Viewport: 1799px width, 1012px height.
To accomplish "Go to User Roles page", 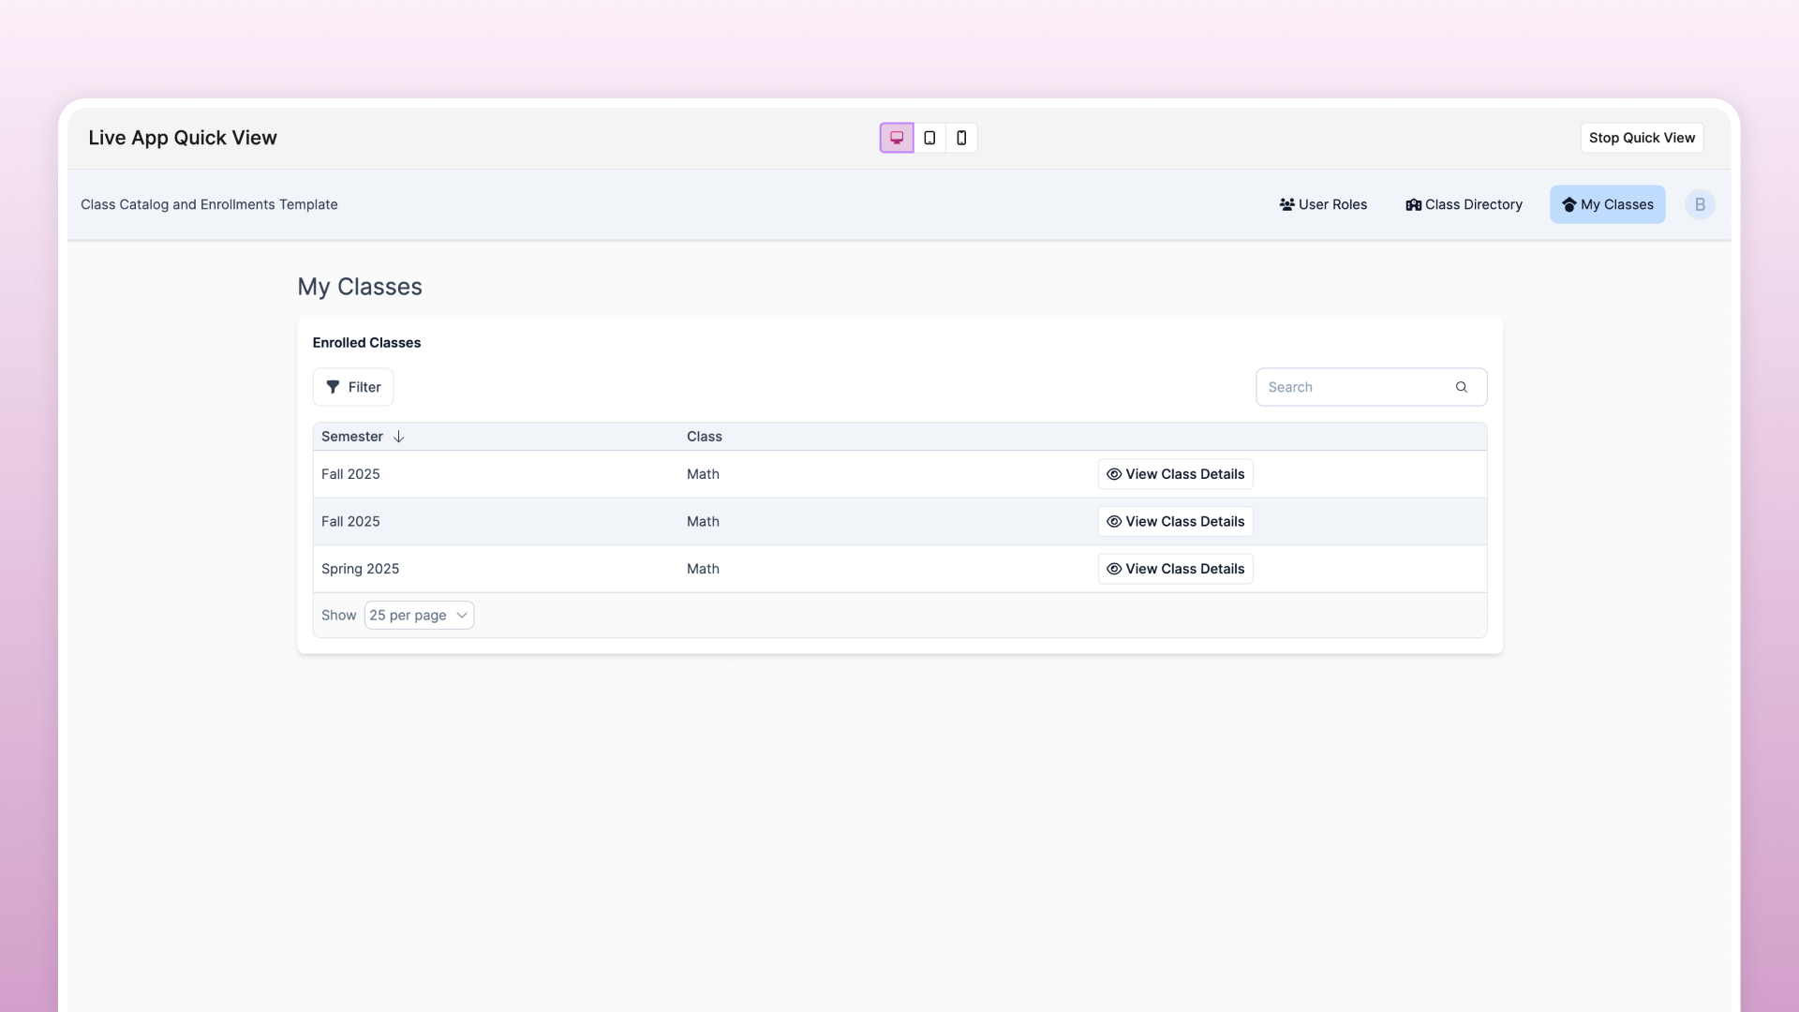I will (x=1323, y=204).
